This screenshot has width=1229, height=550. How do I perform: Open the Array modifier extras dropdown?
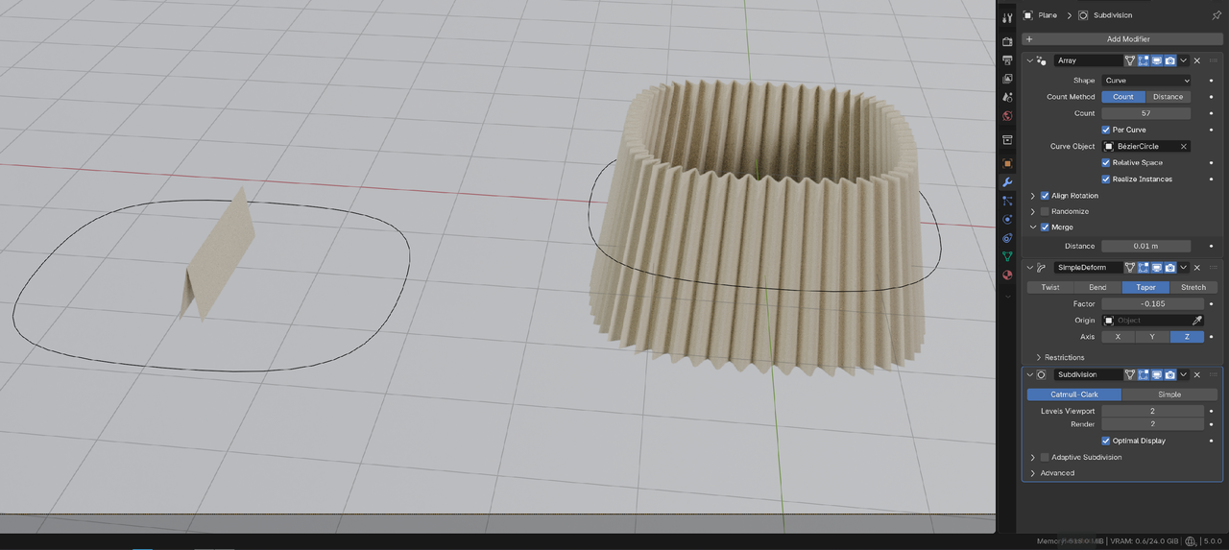[x=1184, y=60]
